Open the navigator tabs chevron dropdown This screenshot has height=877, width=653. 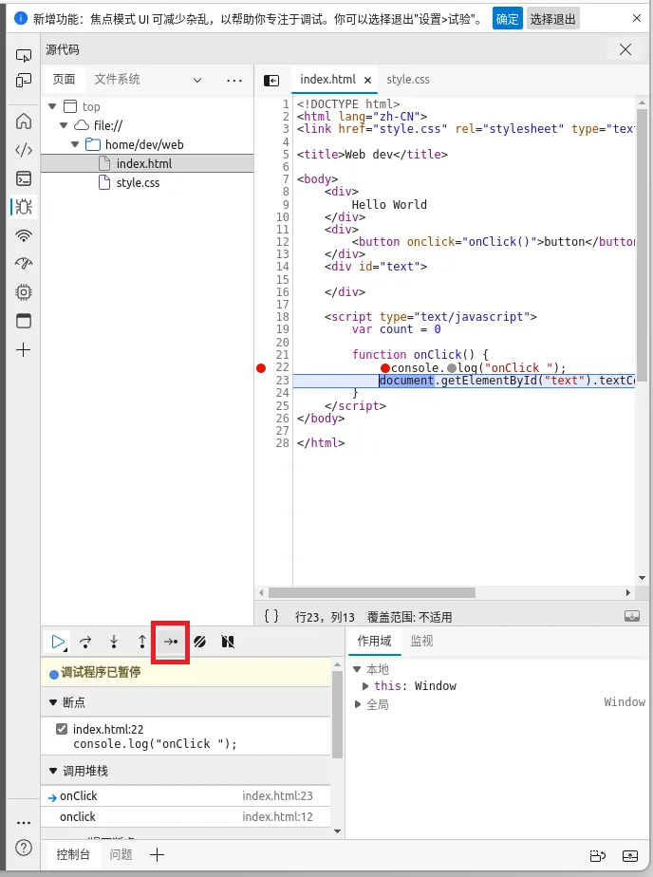coord(197,80)
